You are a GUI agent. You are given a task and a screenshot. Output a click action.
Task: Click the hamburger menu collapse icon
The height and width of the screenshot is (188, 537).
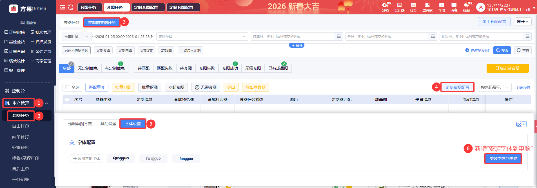point(63,7)
